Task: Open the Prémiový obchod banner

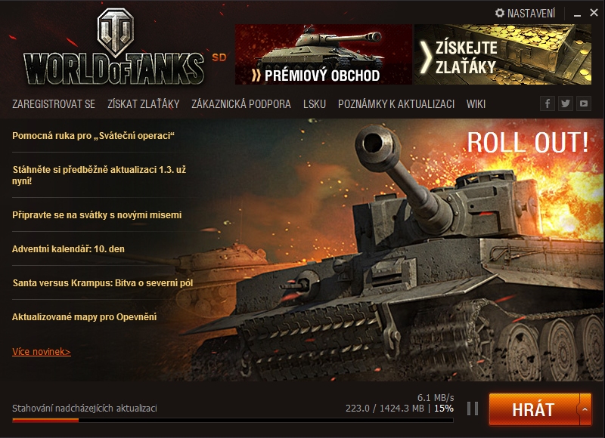Action: coord(324,54)
